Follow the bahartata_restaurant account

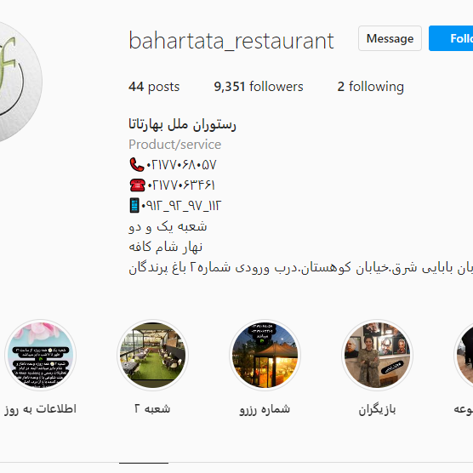pyautogui.click(x=451, y=38)
